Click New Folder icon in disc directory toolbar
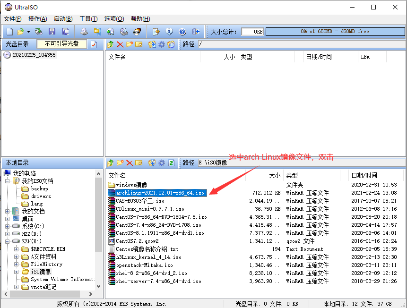Image resolution: width=407 pixels, height=308 pixels. [130, 44]
